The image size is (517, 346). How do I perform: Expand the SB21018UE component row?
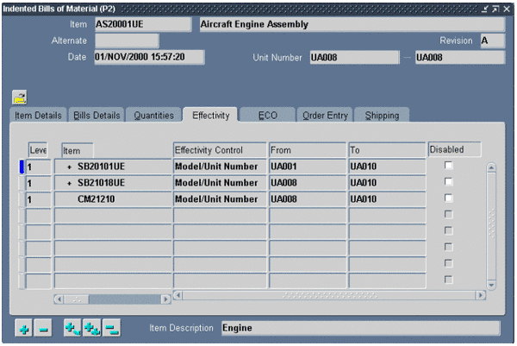[69, 183]
